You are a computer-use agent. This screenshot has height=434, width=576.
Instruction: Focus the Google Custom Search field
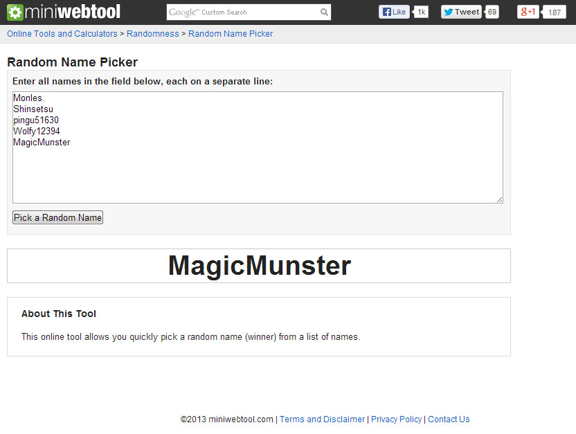click(242, 12)
